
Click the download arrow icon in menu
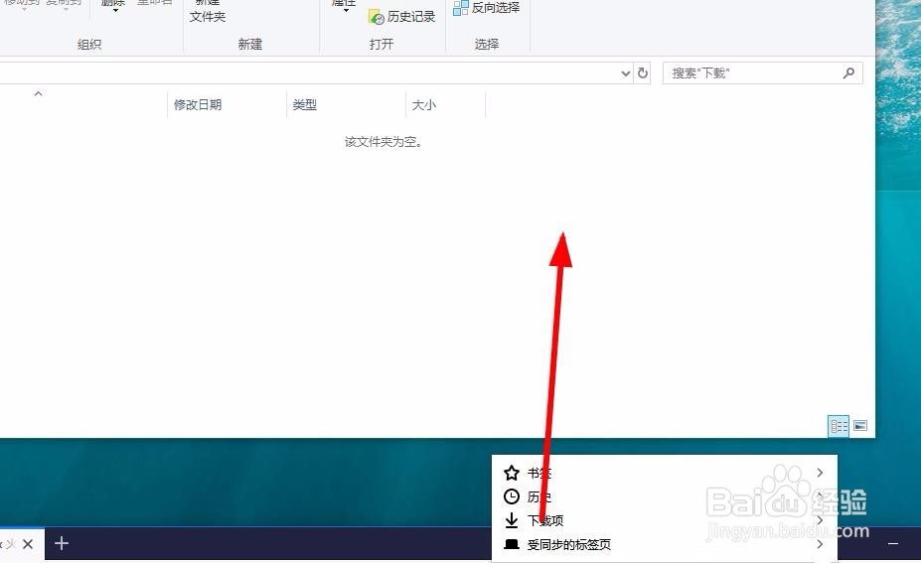[512, 520]
